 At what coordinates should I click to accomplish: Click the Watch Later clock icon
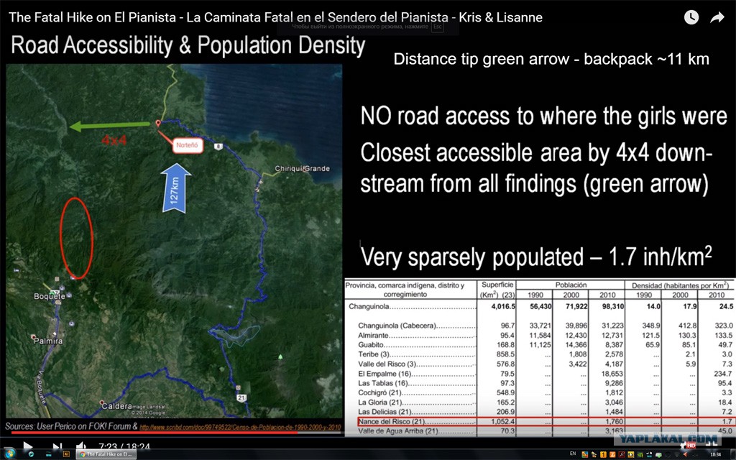(691, 18)
